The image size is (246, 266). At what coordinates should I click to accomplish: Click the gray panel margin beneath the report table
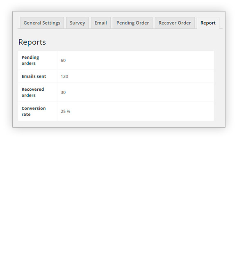(119, 124)
